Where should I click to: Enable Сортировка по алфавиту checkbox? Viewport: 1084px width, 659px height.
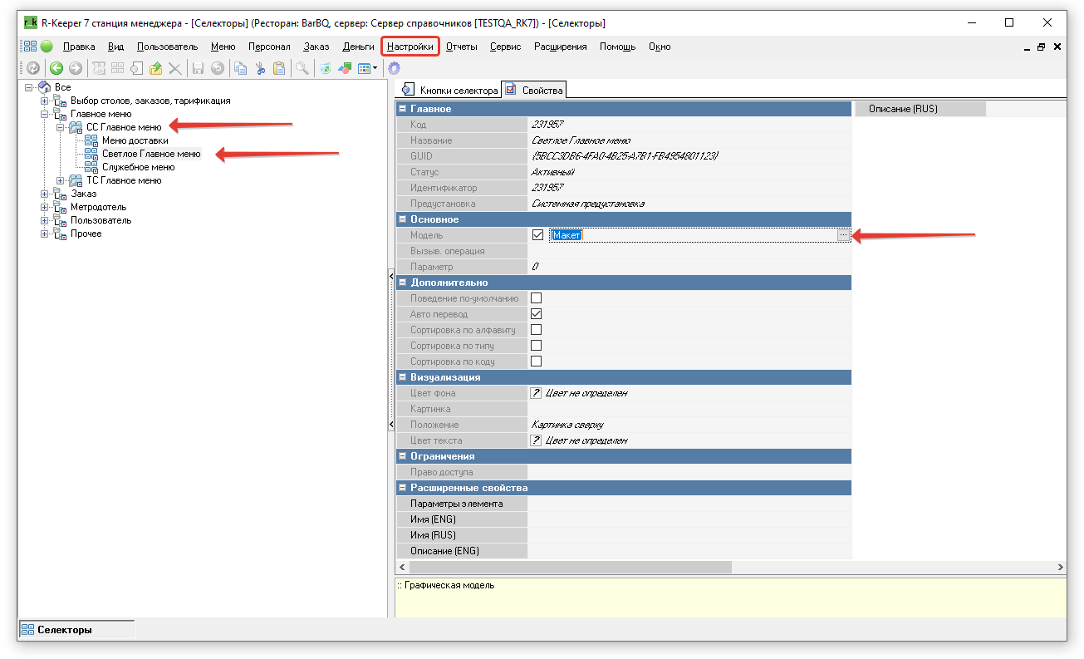537,330
